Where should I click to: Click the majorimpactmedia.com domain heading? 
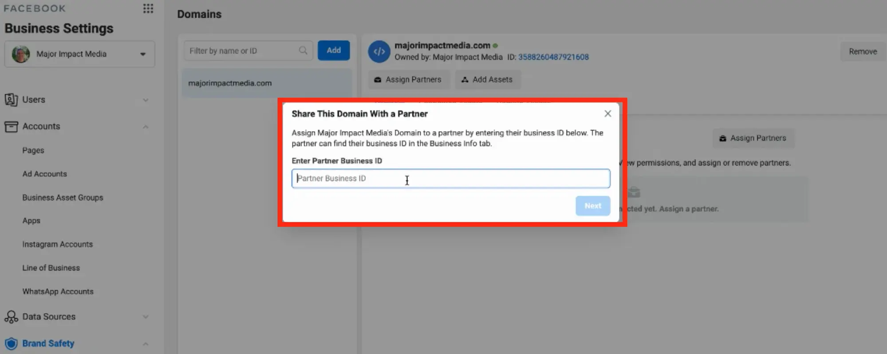442,45
